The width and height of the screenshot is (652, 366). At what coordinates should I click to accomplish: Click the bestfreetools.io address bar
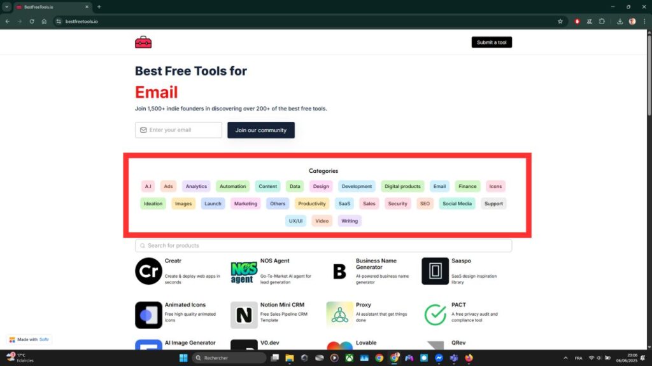click(x=308, y=21)
